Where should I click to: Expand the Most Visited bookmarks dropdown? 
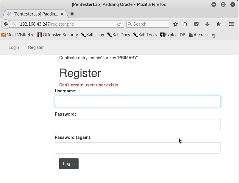click(x=17, y=35)
